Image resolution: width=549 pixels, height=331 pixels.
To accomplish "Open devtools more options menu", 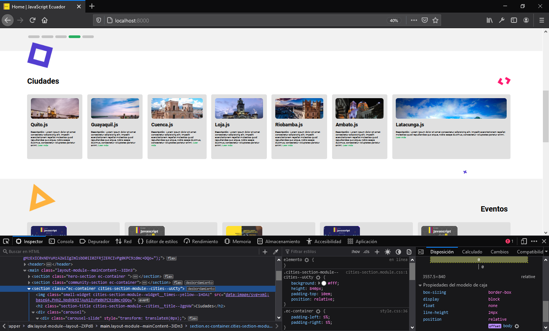I will tap(534, 241).
